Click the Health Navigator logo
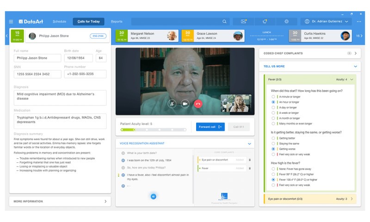Viewport: 370px width, 222px height. [224, 197]
